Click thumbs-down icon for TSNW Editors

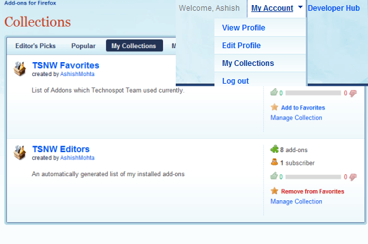point(353,177)
